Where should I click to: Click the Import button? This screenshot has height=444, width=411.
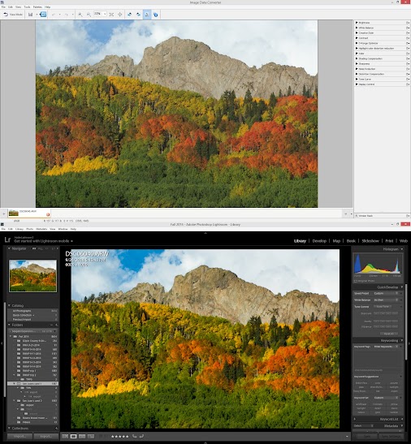pyautogui.click(x=19, y=437)
